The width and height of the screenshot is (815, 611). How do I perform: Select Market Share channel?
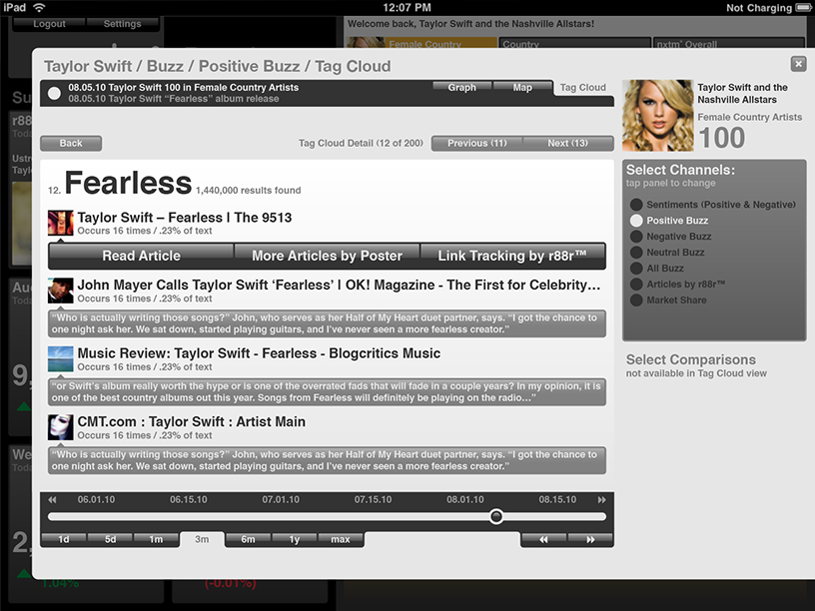click(668, 301)
